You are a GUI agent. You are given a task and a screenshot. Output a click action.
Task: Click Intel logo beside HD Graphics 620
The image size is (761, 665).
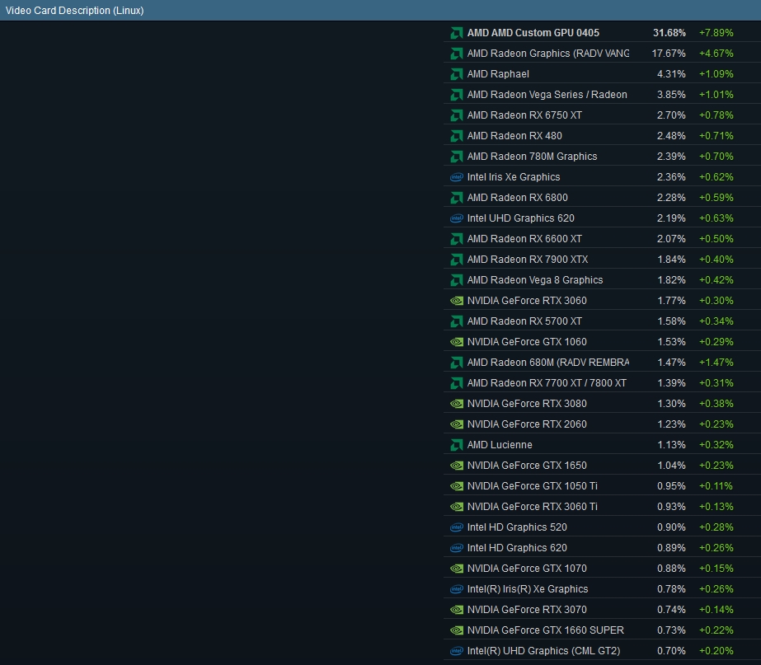pyautogui.click(x=456, y=548)
